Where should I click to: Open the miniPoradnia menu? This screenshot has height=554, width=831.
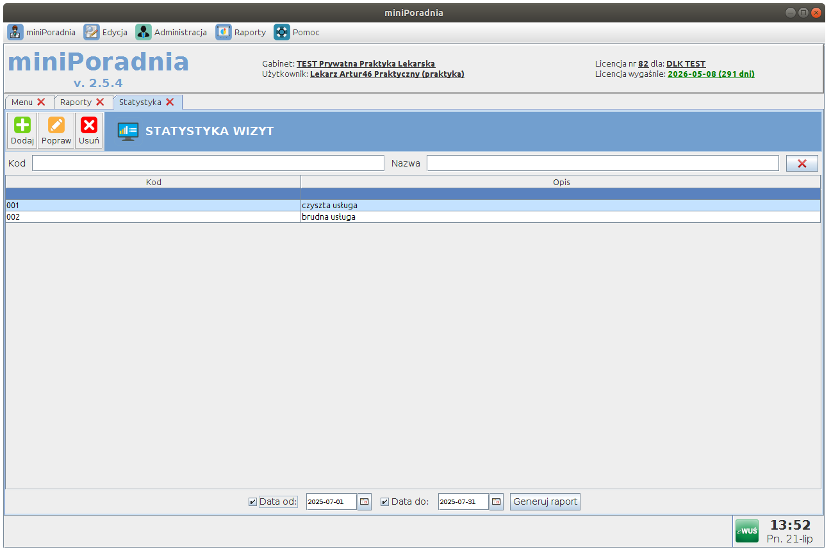tap(42, 32)
